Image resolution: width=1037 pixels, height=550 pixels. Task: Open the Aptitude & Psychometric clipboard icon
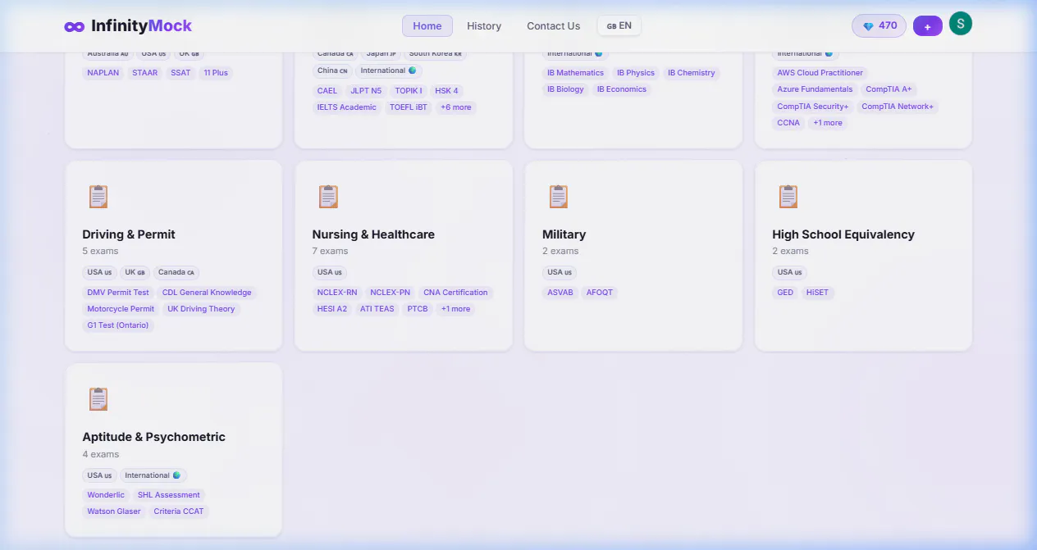pos(98,399)
